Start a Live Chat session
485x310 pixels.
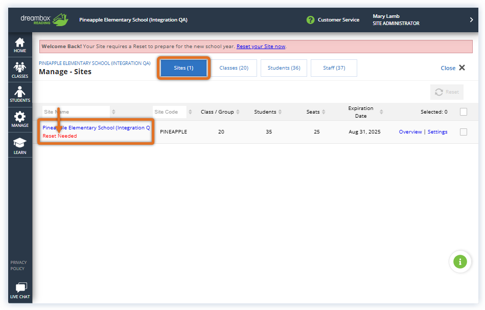click(20, 291)
